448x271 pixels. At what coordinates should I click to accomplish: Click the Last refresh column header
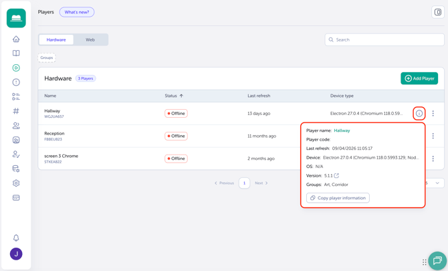259,96
